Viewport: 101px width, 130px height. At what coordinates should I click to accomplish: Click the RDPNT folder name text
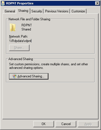[27, 25]
